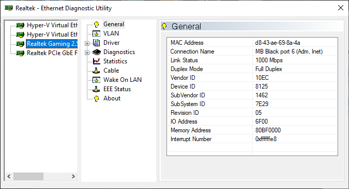349x189 pixels.
Task: Click the About lightbulb icon
Action: point(96,98)
